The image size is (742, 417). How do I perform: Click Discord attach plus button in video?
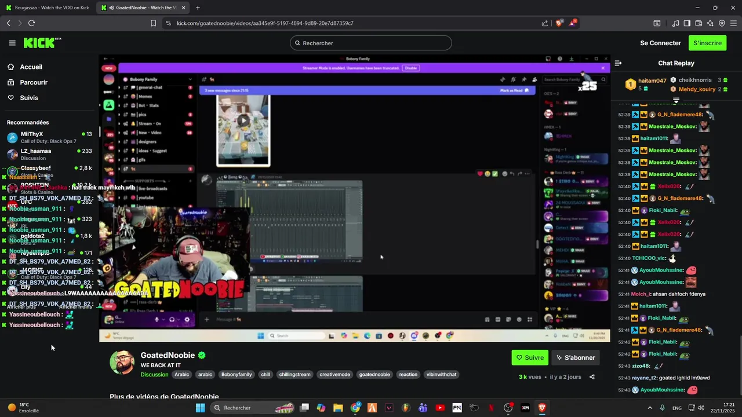click(x=206, y=319)
